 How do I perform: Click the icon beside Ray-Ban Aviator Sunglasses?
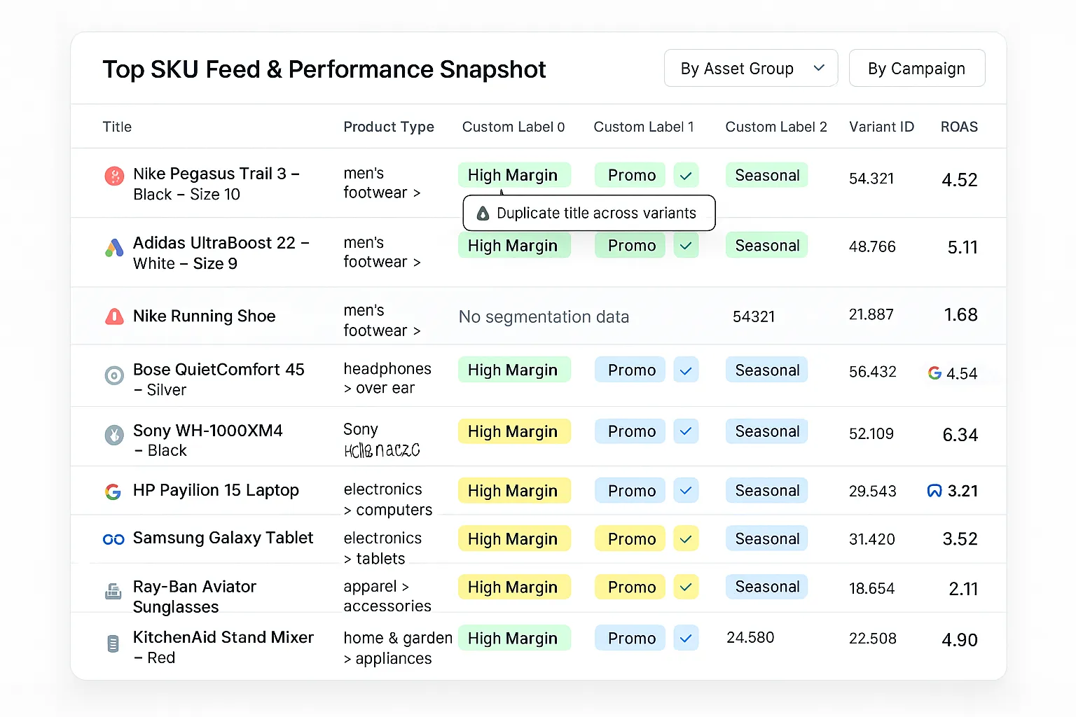113,592
